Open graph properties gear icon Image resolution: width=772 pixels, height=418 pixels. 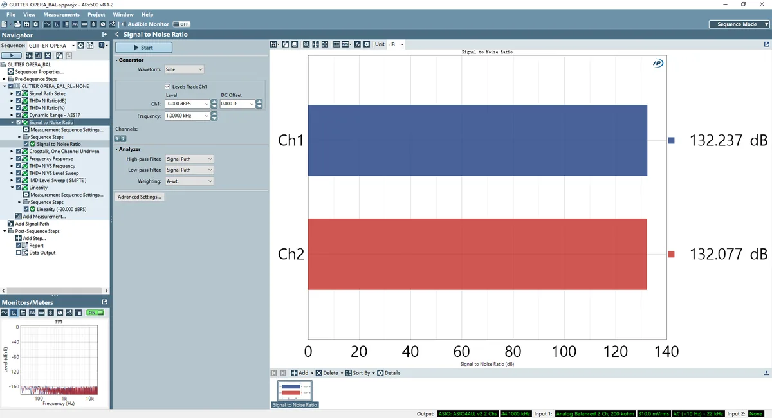[367, 44]
